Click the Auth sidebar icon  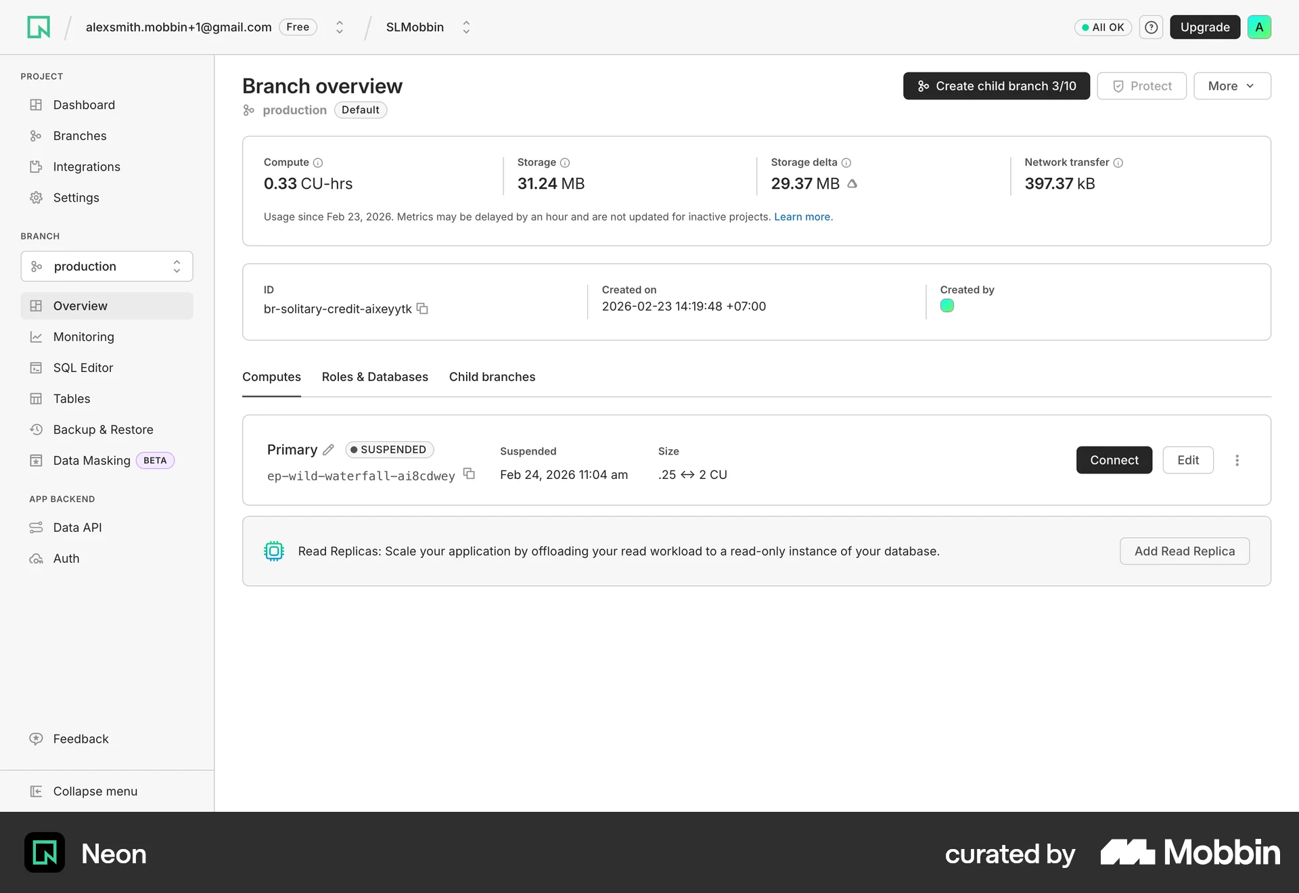[36, 559]
